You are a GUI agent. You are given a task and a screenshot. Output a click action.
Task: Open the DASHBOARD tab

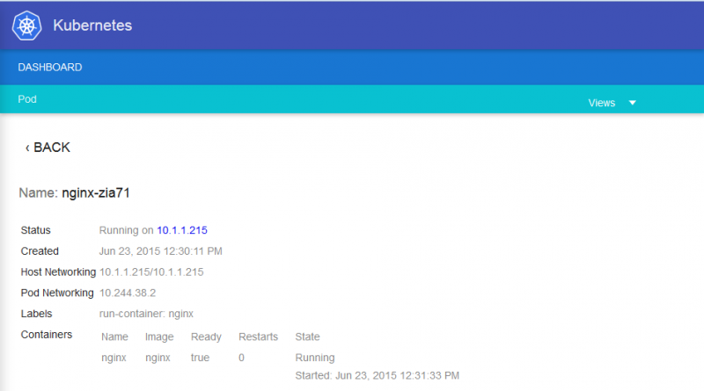50,68
